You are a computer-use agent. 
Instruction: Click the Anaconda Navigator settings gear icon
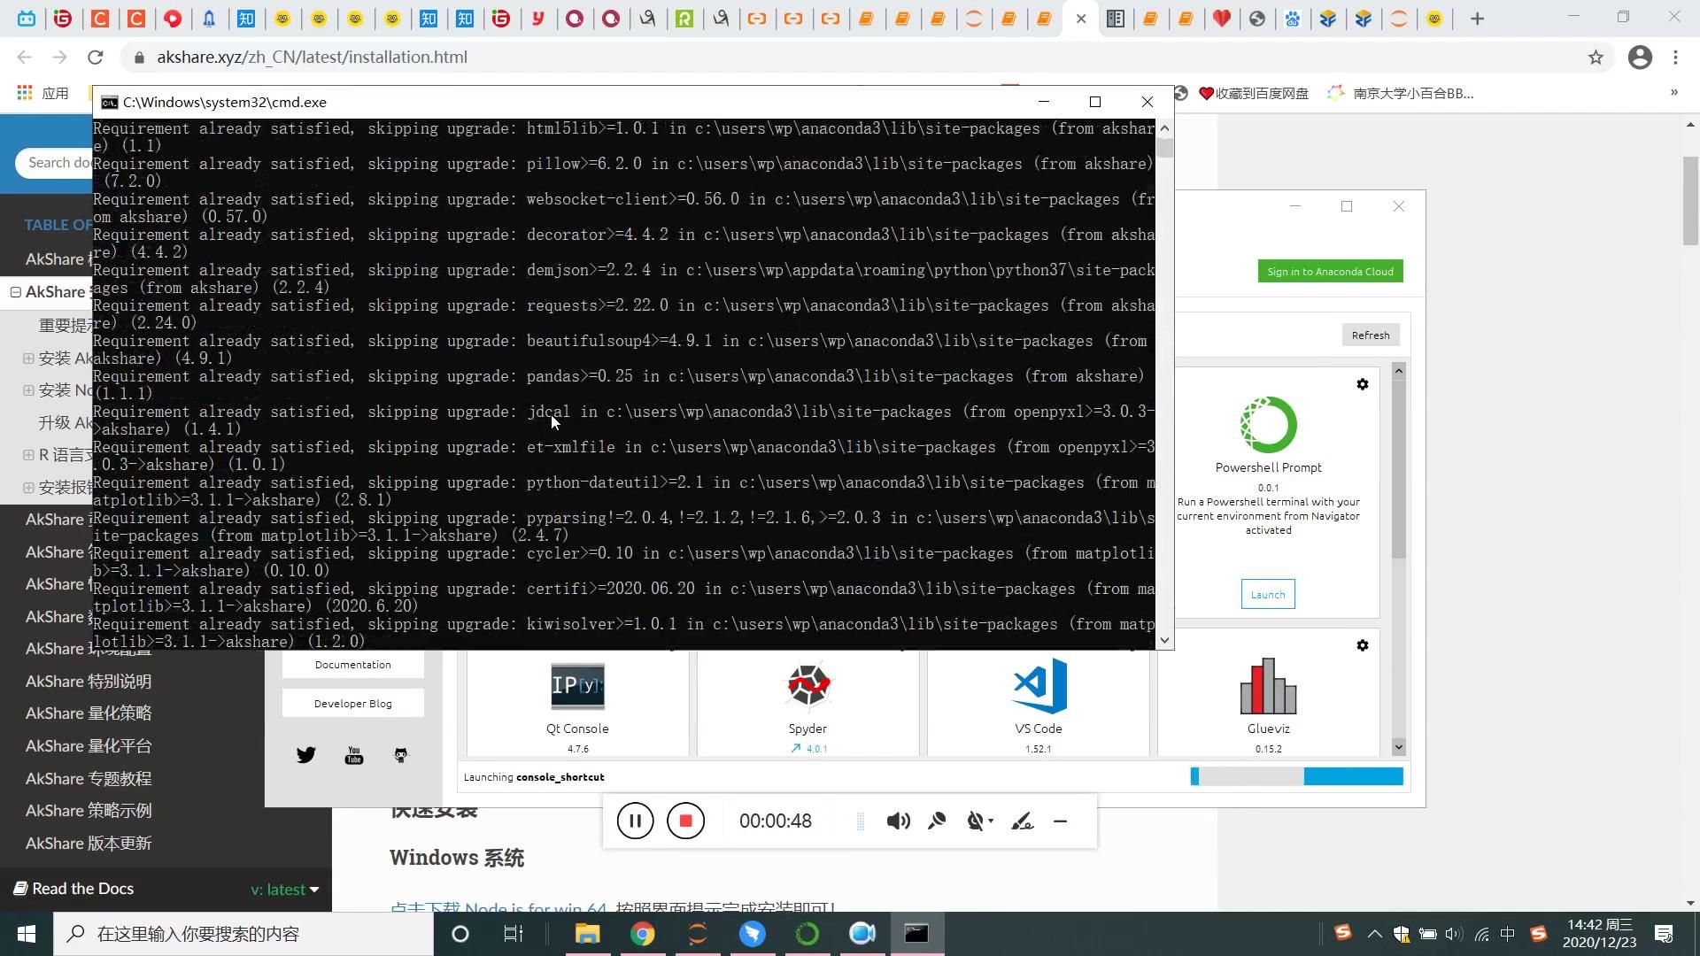click(x=1363, y=384)
